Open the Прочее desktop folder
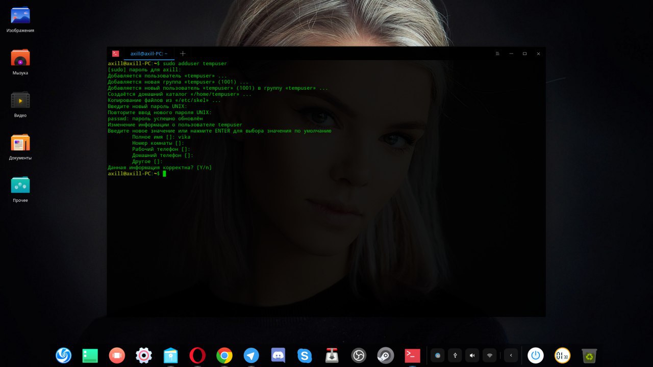 tap(20, 190)
